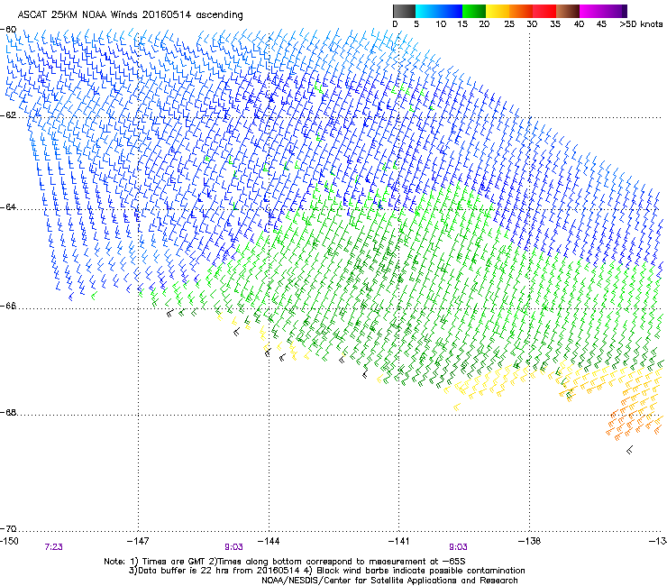
Task: Click the 'Data buffer is 22 hrs' note line
Action: pyautogui.click(x=326, y=571)
